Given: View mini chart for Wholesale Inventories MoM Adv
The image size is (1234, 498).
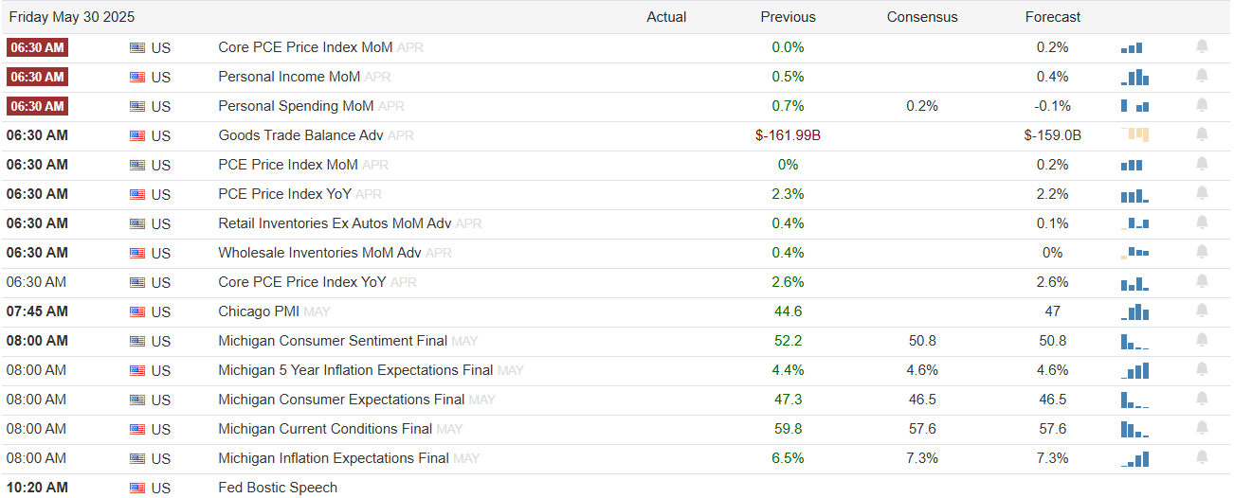Looking at the screenshot, I should click(x=1134, y=253).
